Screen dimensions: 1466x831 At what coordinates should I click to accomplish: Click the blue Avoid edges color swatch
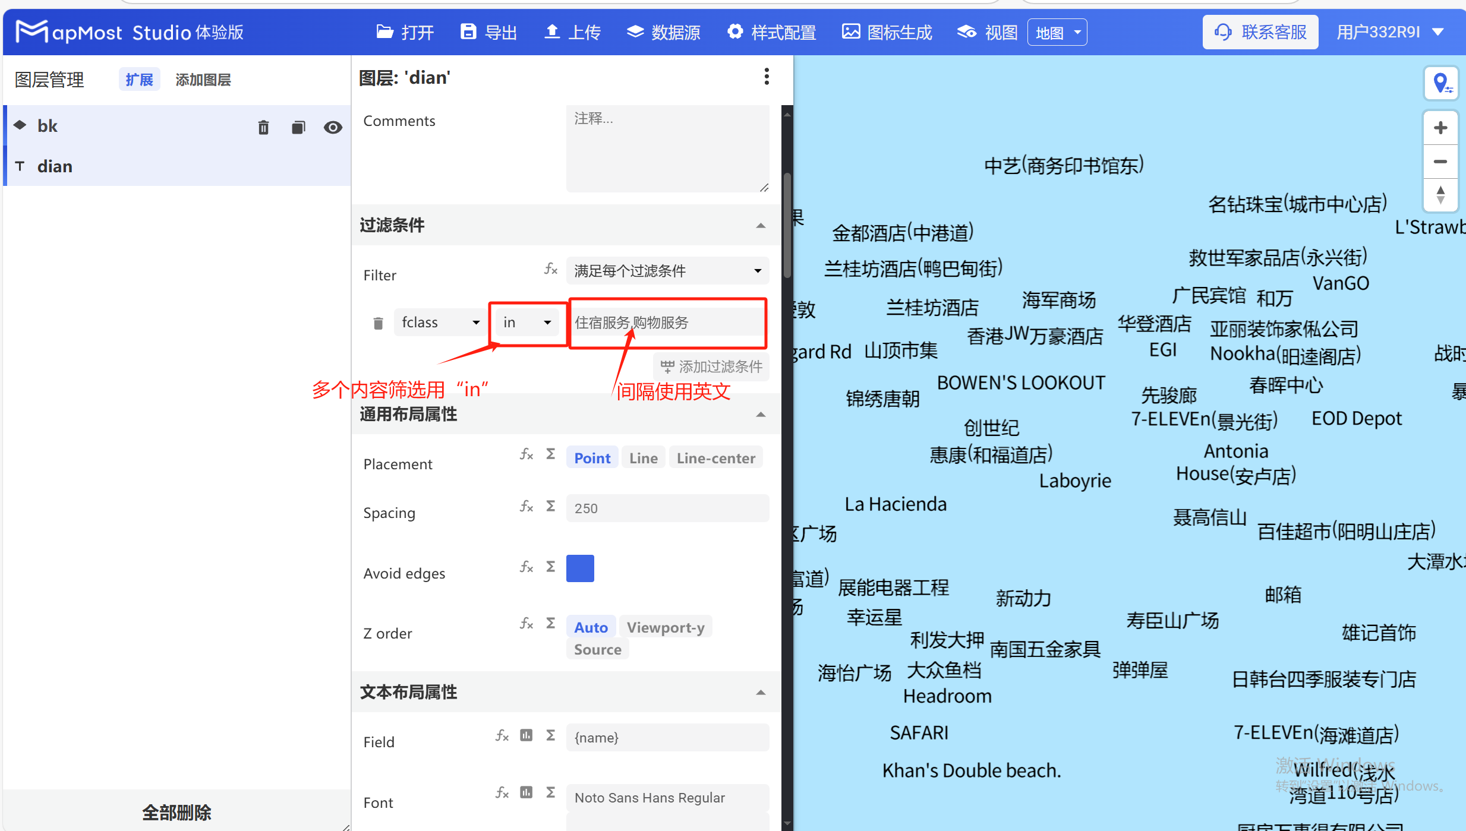pyautogui.click(x=580, y=568)
